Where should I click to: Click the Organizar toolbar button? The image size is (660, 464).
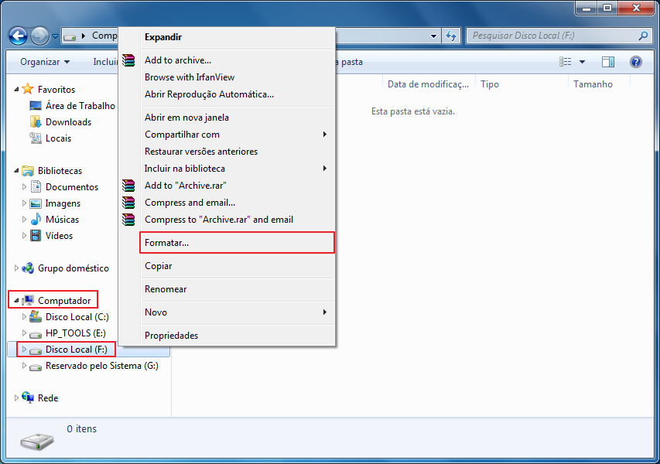[x=45, y=62]
